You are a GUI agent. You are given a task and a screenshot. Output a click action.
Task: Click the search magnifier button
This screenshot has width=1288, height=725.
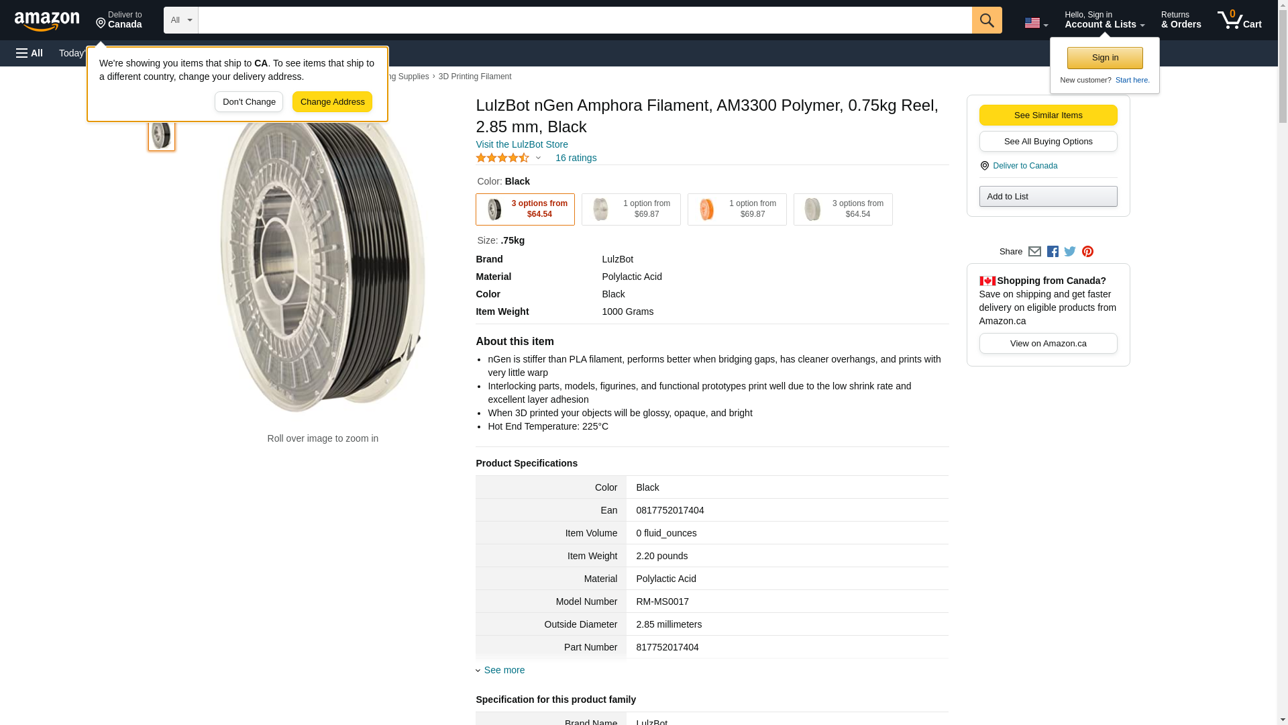point(987,20)
